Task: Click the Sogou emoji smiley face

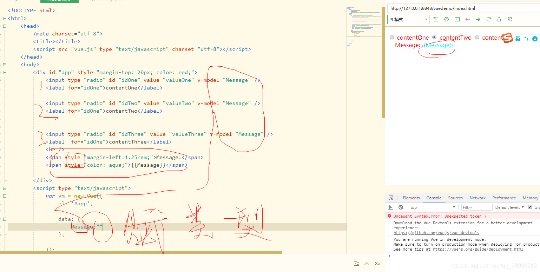Action: 535,39
